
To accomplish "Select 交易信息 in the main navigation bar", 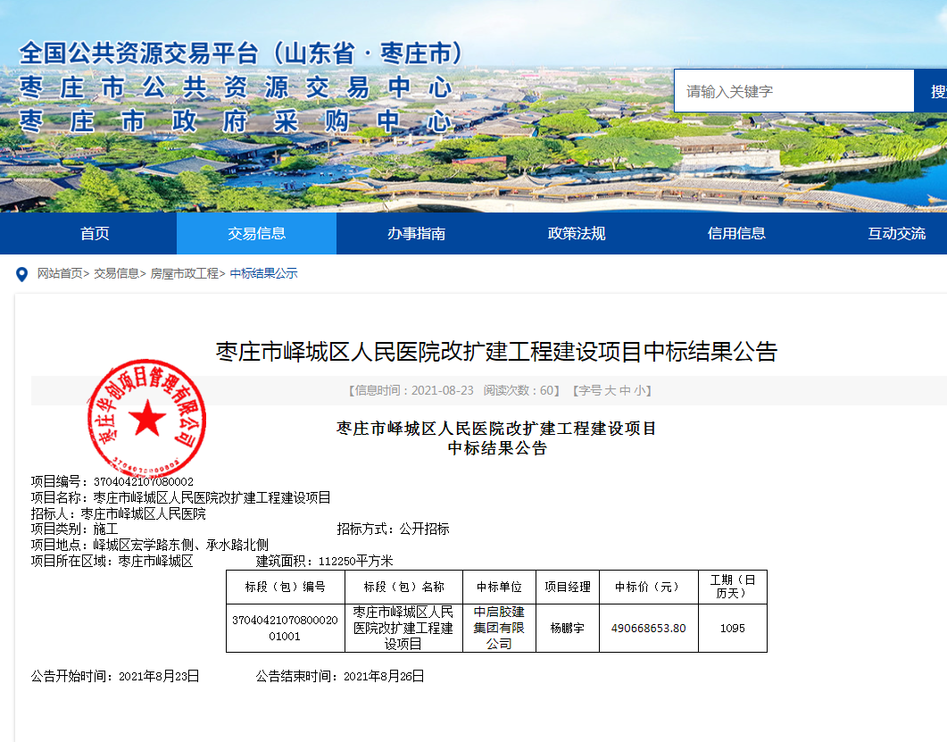I will pos(256,234).
